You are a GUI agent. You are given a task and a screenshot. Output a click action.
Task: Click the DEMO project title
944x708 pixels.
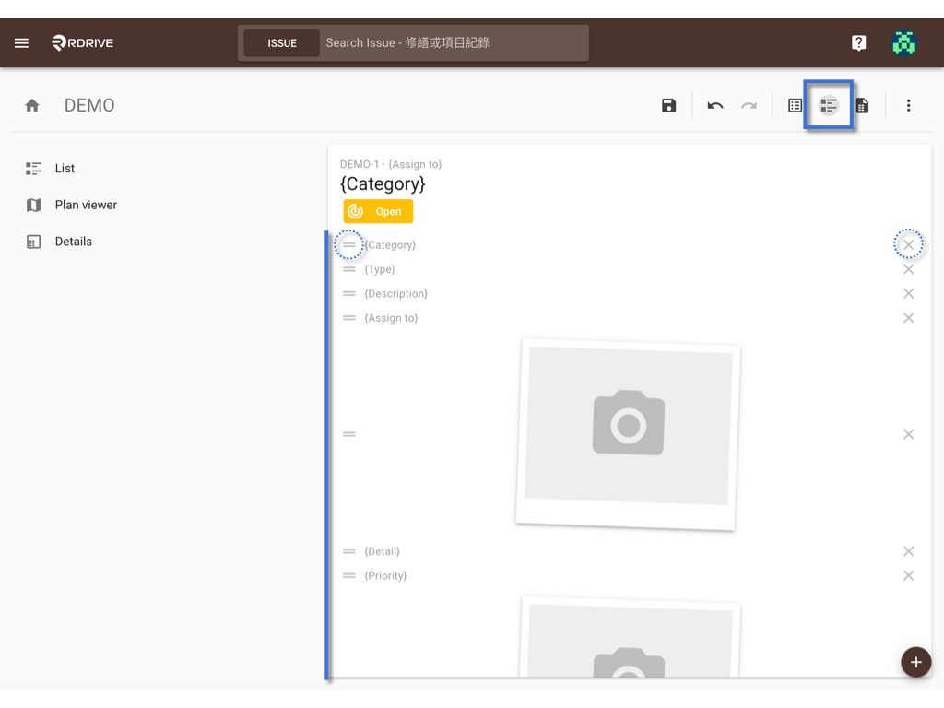pos(89,105)
